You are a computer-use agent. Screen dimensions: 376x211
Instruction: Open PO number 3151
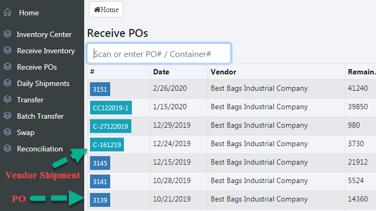(100, 89)
